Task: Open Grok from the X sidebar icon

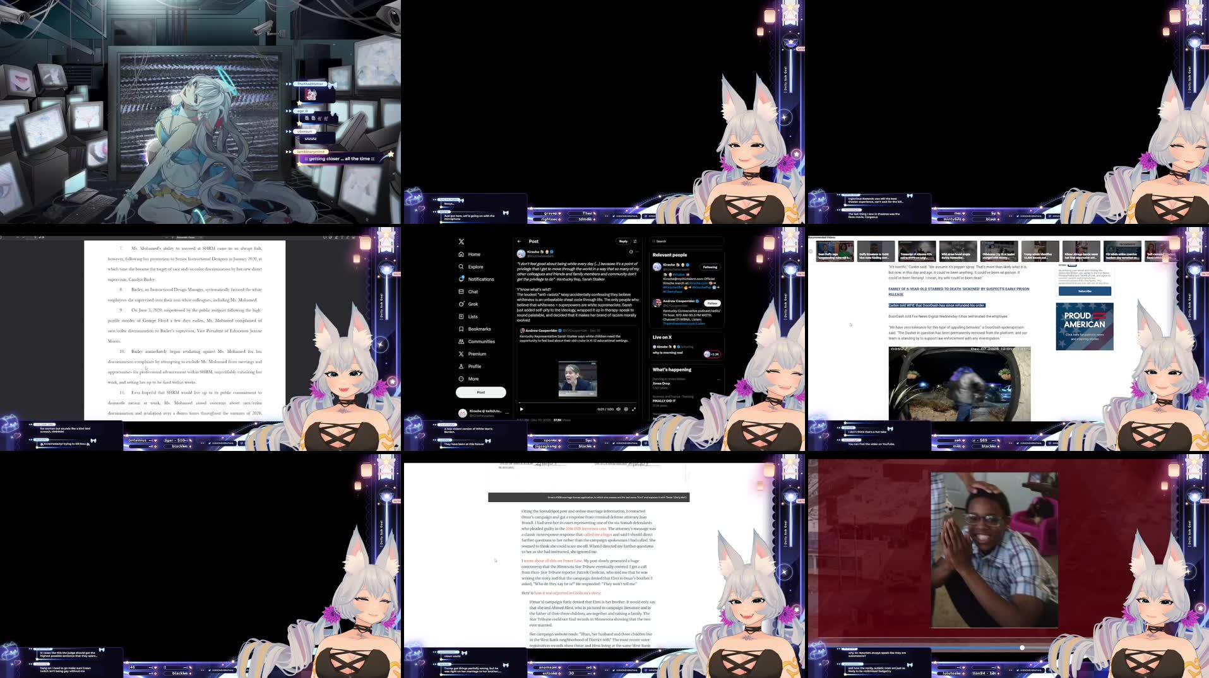Action: [460, 304]
